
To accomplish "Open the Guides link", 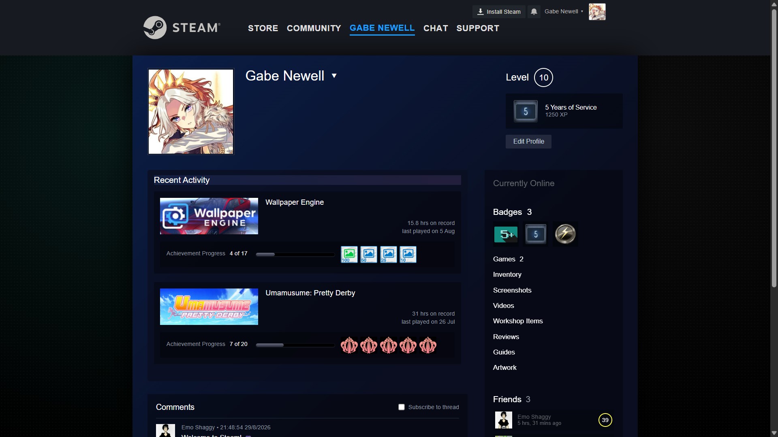I will point(504,352).
